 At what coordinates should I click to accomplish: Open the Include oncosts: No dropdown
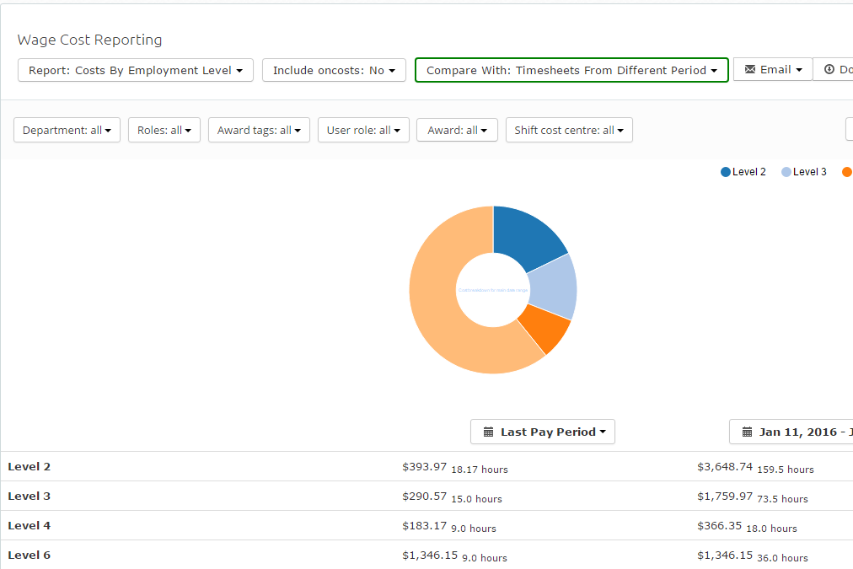[x=334, y=70]
